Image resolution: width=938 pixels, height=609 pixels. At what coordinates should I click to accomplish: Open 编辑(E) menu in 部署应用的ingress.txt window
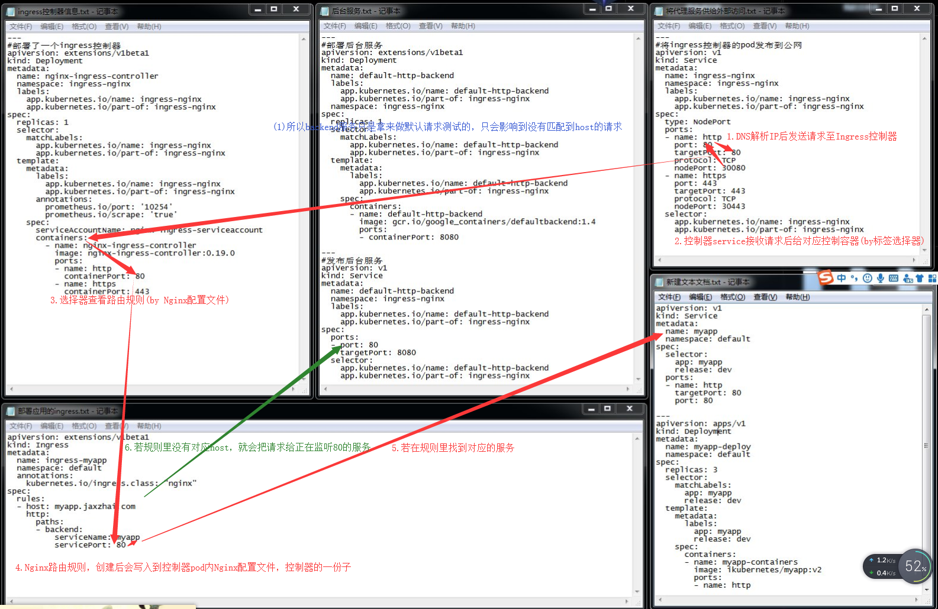52,426
